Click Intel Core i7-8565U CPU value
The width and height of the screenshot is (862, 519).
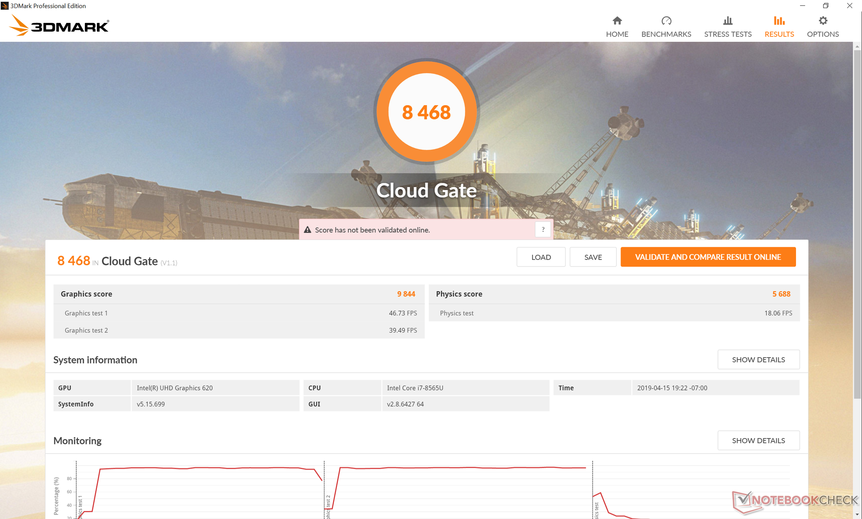coord(415,388)
